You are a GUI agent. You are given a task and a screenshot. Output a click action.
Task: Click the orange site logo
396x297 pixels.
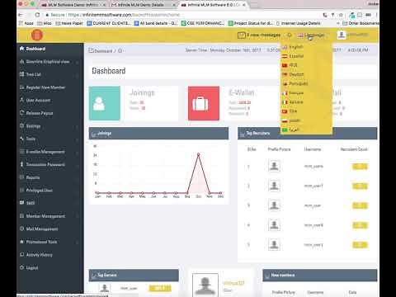[37, 35]
